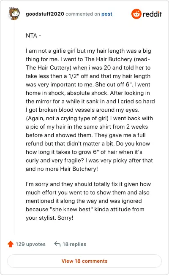Click the "commented on" header text
The width and height of the screenshot is (169, 275).
click(82, 14)
